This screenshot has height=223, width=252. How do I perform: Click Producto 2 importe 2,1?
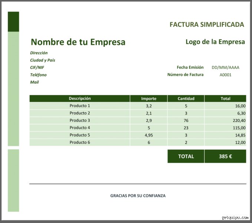(x=149, y=113)
